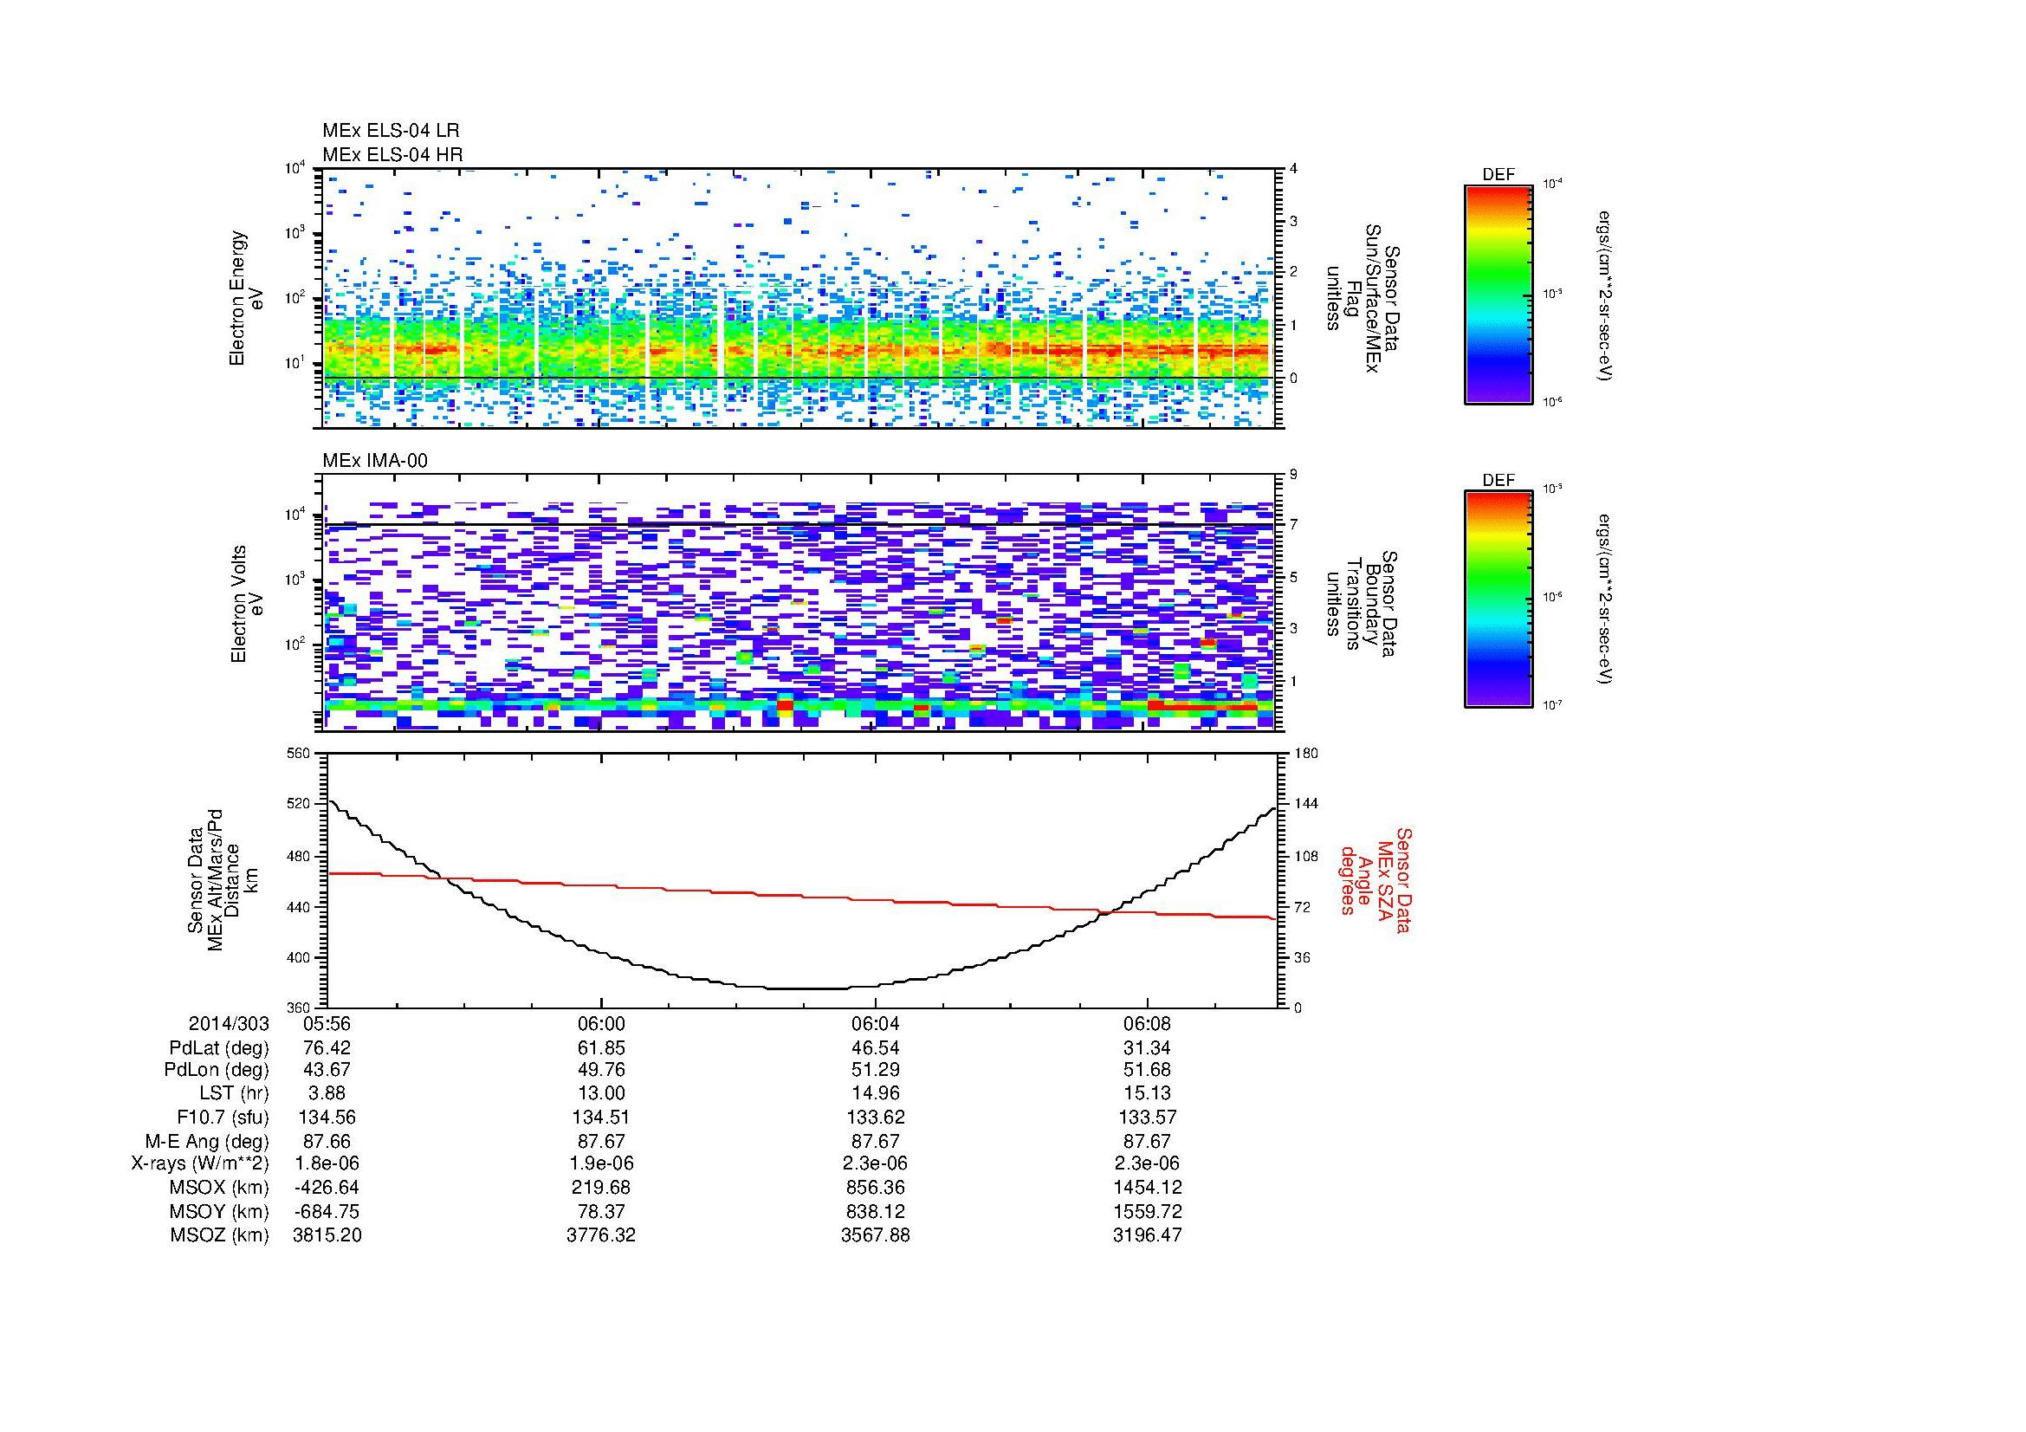The width and height of the screenshot is (2026, 1432).
Task: Click the M-E Ang (deg) row label
Action: (206, 1142)
